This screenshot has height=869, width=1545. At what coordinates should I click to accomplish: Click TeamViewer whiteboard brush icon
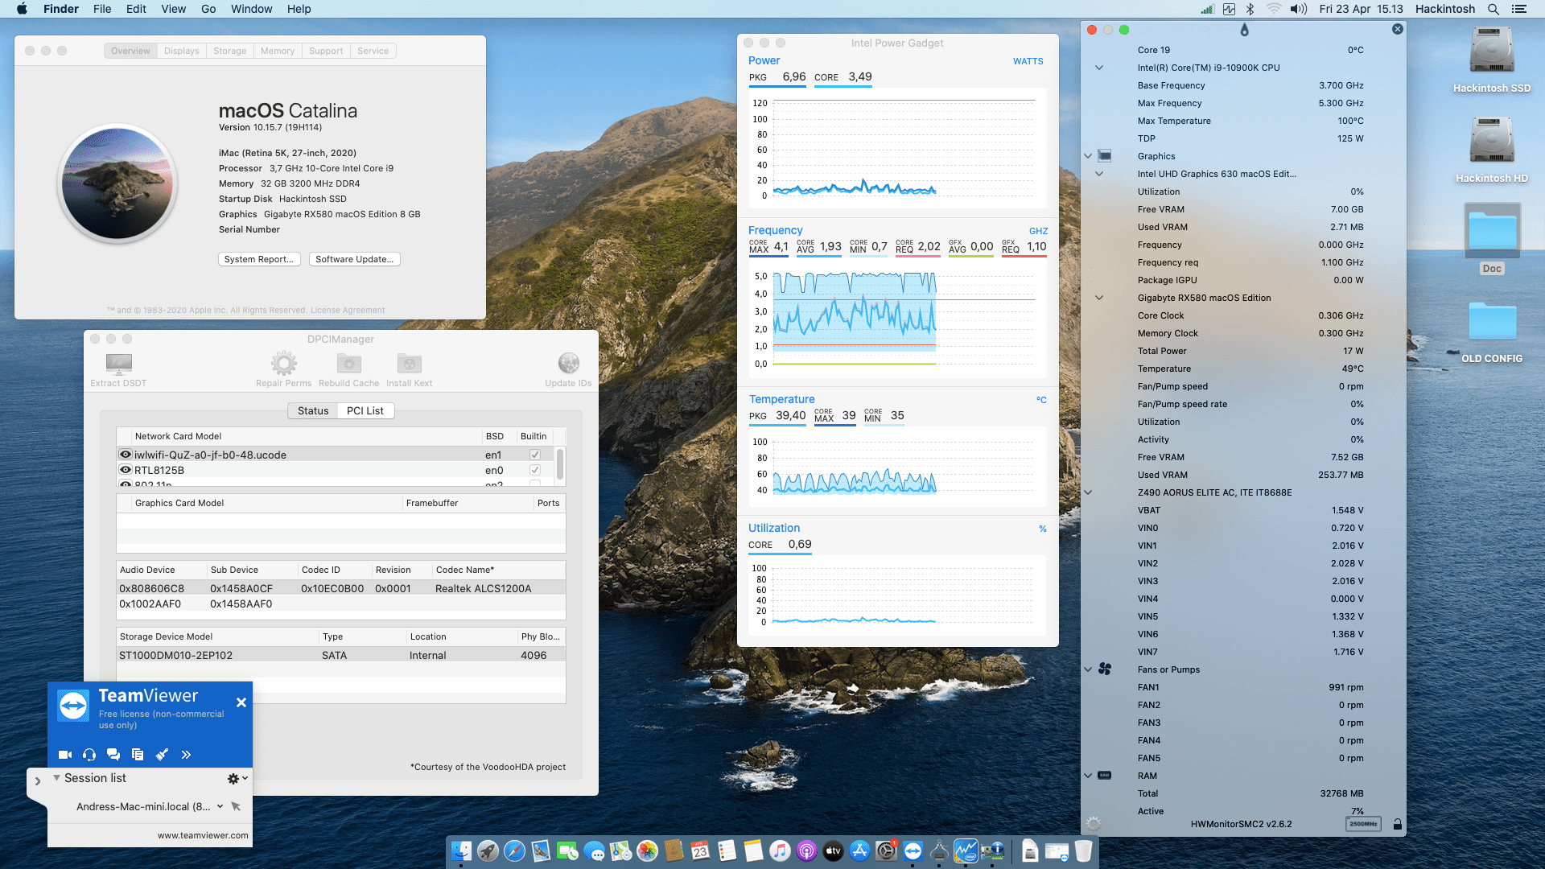point(162,755)
